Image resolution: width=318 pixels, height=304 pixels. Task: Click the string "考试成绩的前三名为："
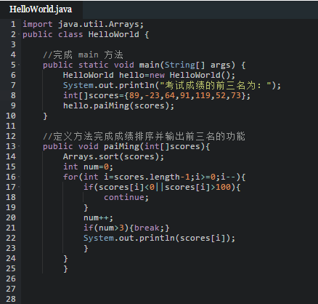216,86
